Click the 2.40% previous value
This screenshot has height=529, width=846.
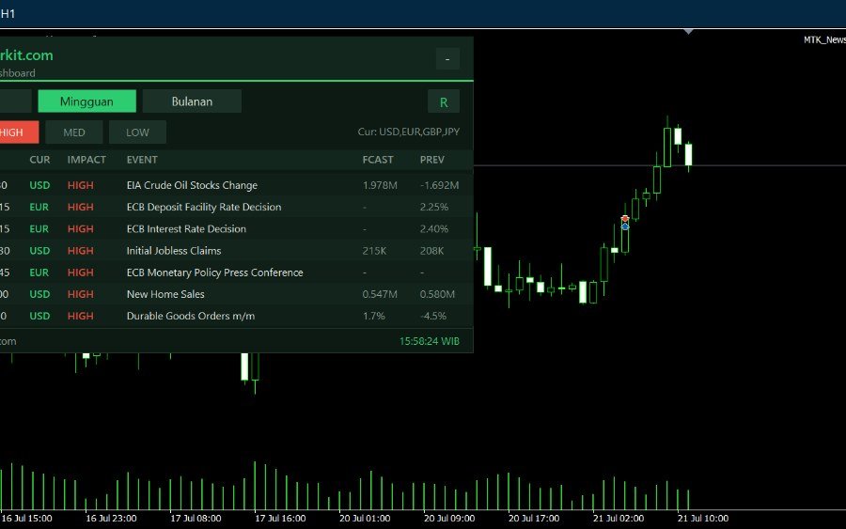[x=433, y=228]
